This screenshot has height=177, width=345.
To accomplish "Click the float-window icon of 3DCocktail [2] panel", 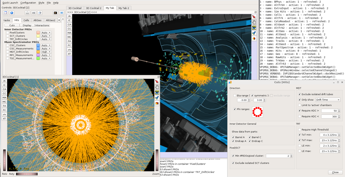I will click(x=255, y=12).
